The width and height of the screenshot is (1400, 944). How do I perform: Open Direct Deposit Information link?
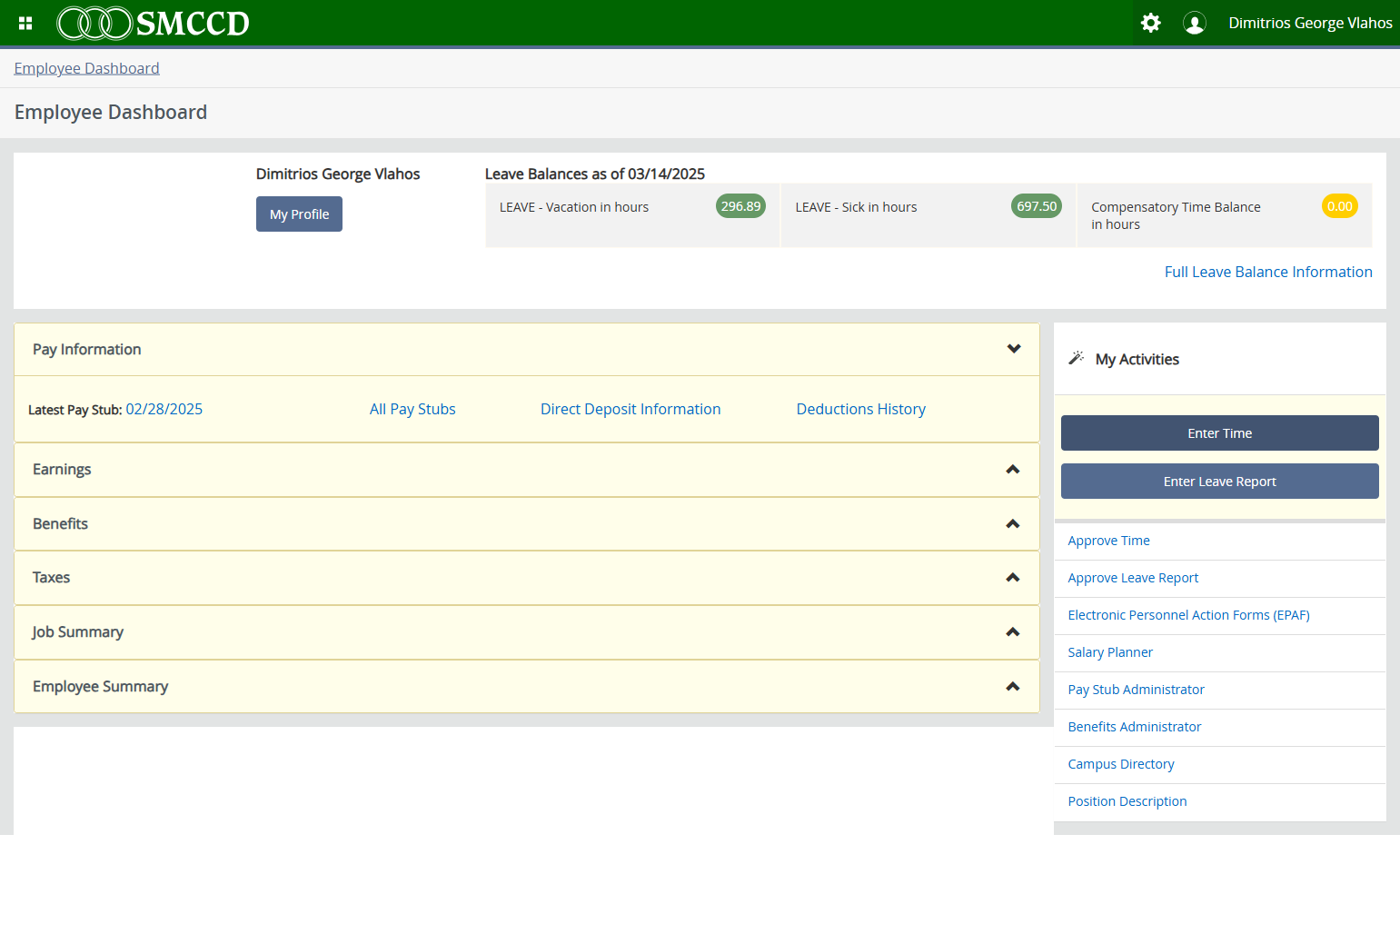pyautogui.click(x=630, y=409)
